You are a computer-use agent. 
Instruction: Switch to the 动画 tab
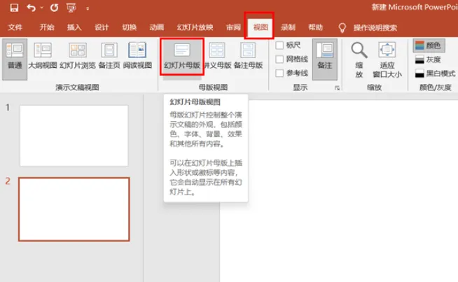point(157,27)
